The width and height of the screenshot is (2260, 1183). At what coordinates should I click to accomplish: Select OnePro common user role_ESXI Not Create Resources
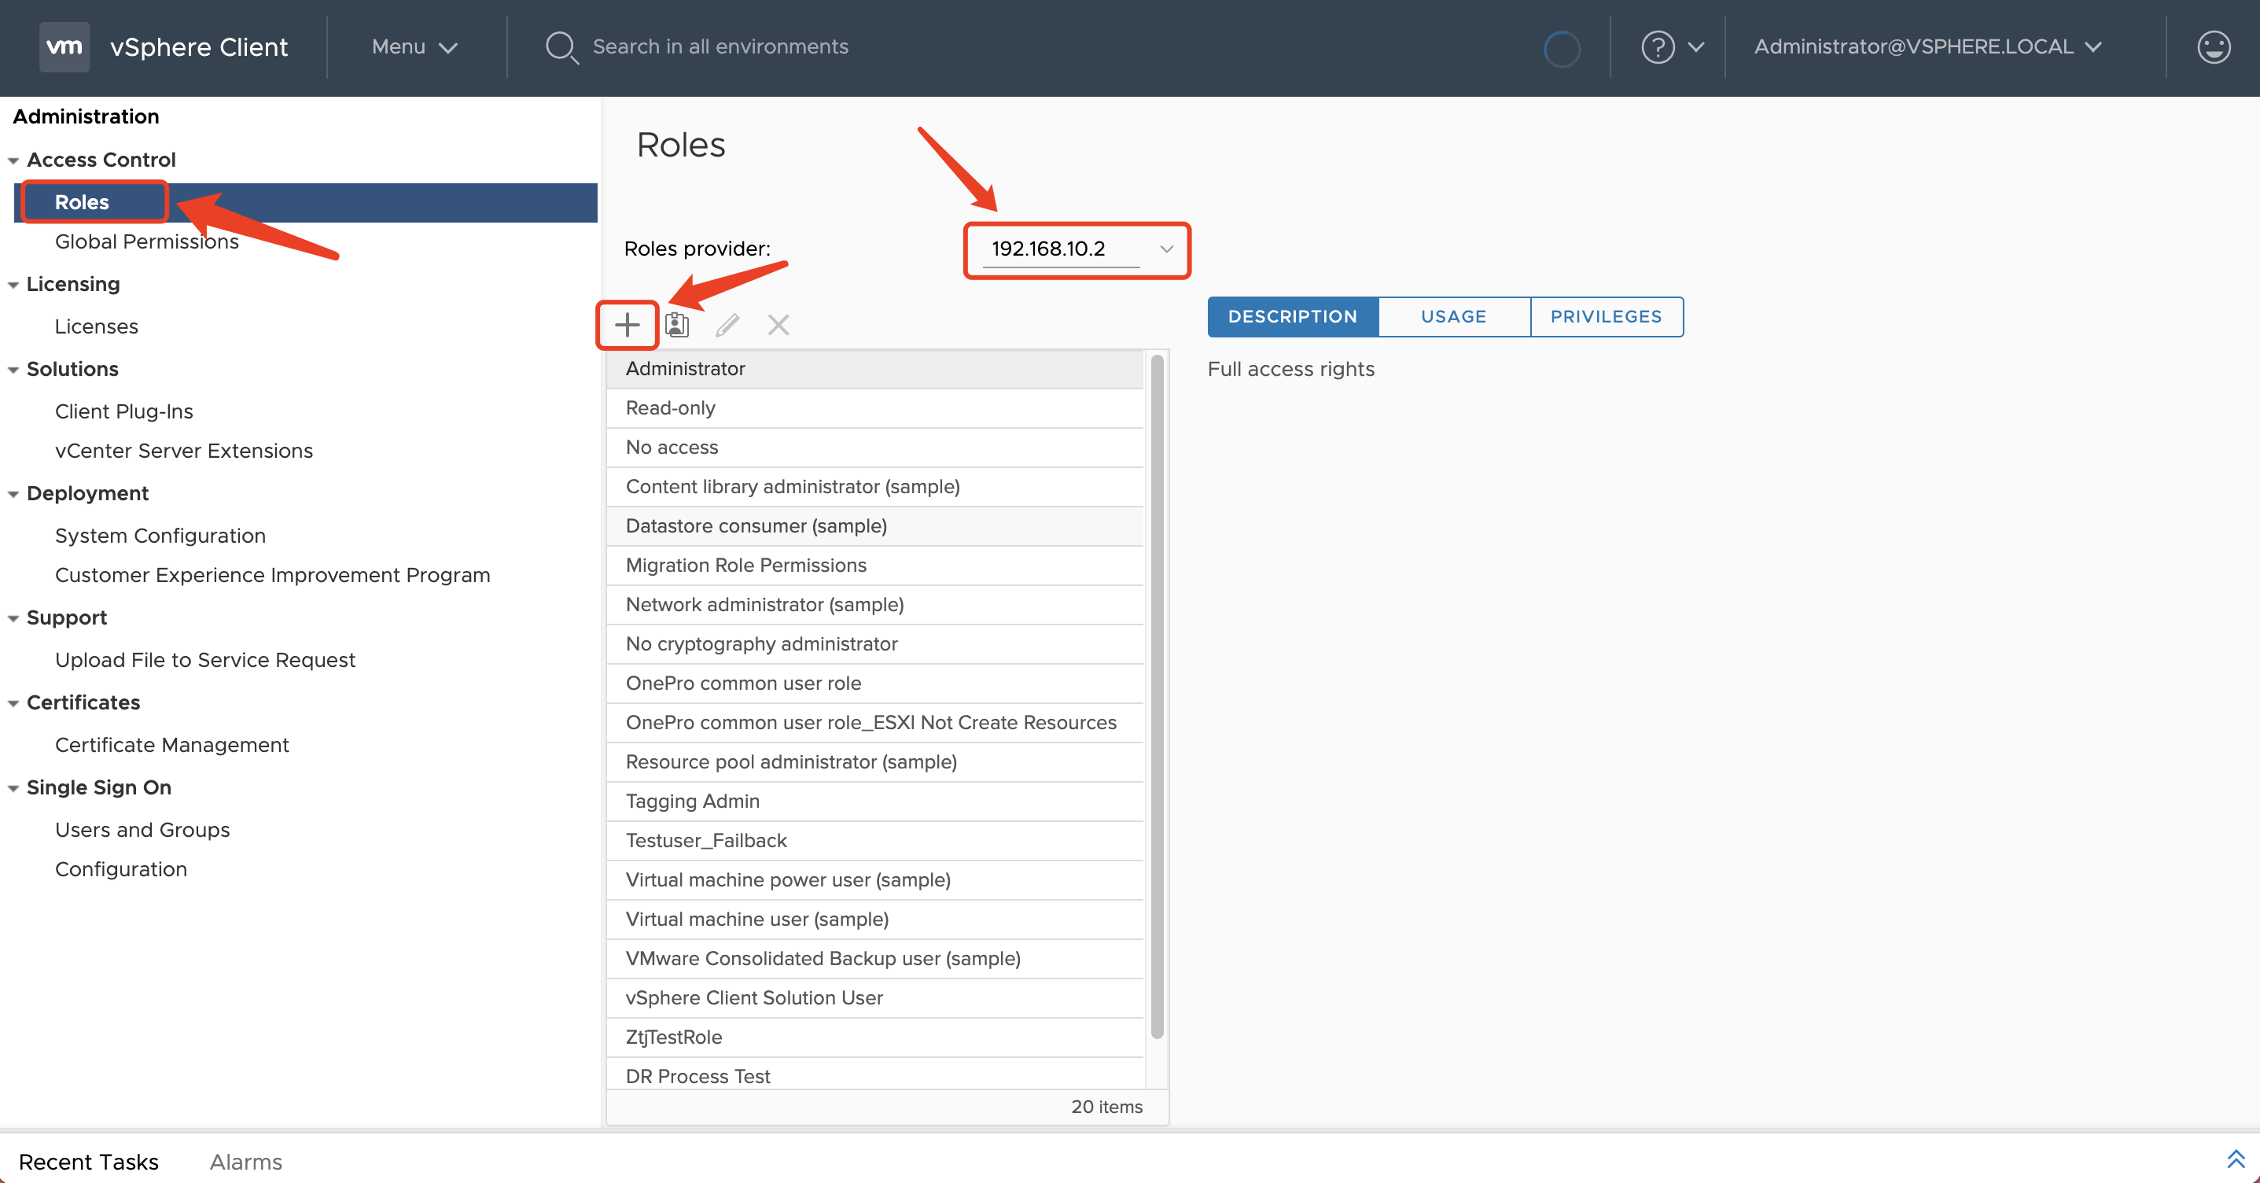click(874, 723)
